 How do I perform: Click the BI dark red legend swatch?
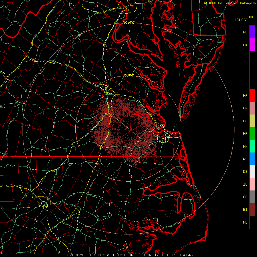[x=252, y=210]
